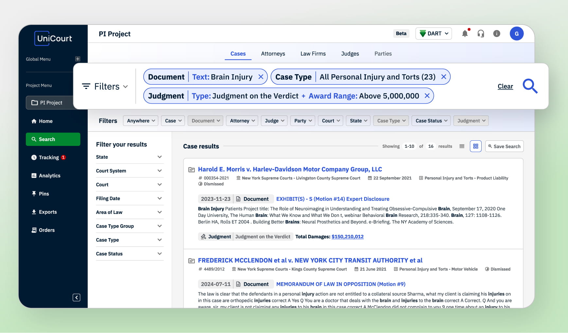Click the blue magnifier search icon
Viewport: 568px width, 333px height.
(530, 86)
